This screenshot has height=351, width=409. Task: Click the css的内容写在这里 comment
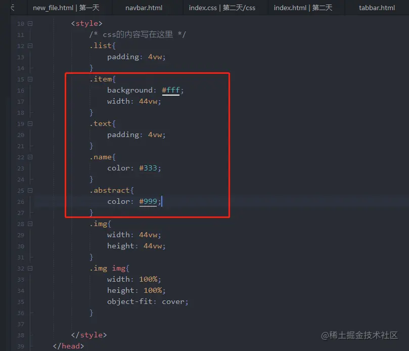(x=138, y=34)
